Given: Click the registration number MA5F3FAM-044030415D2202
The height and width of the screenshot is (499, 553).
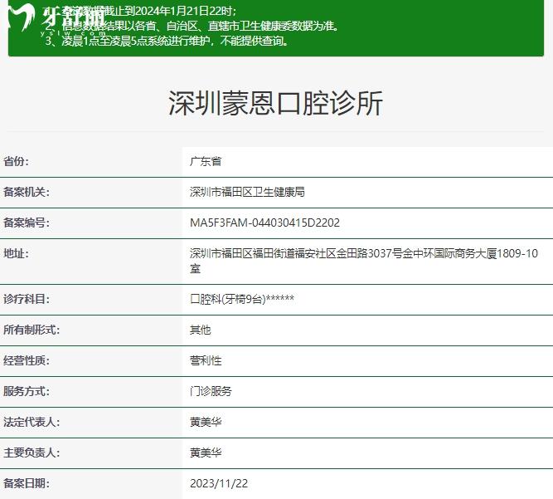Looking at the screenshot, I should click(264, 223).
